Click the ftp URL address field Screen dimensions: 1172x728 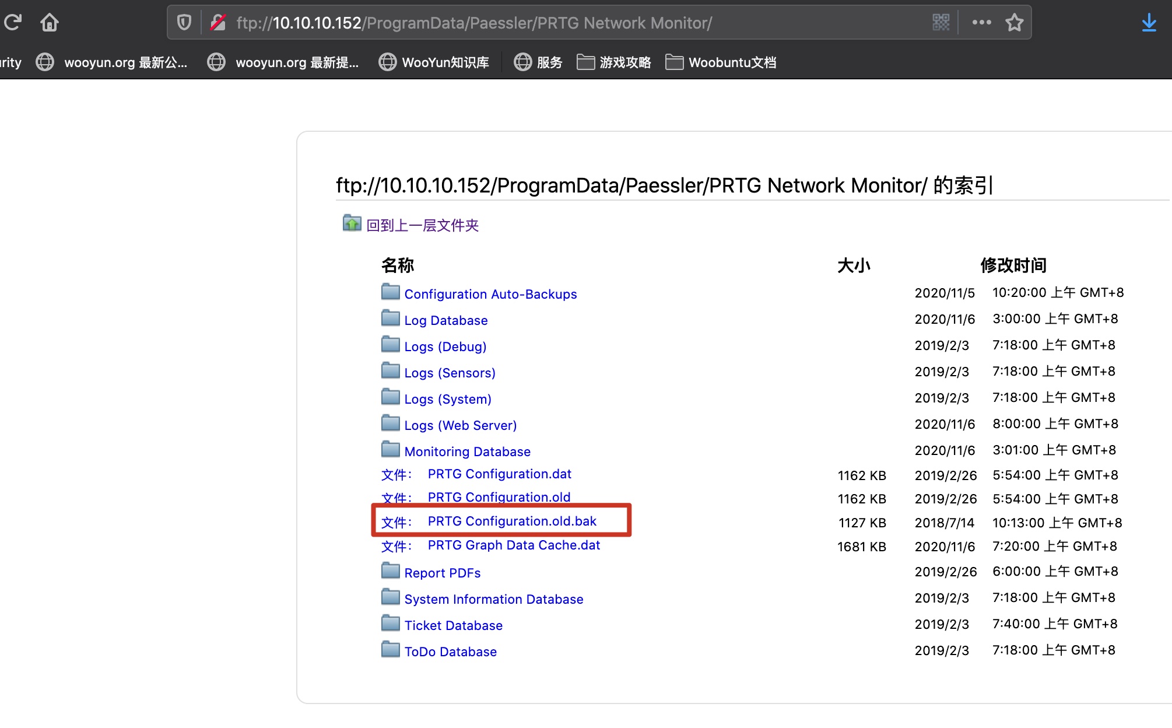[525, 23]
